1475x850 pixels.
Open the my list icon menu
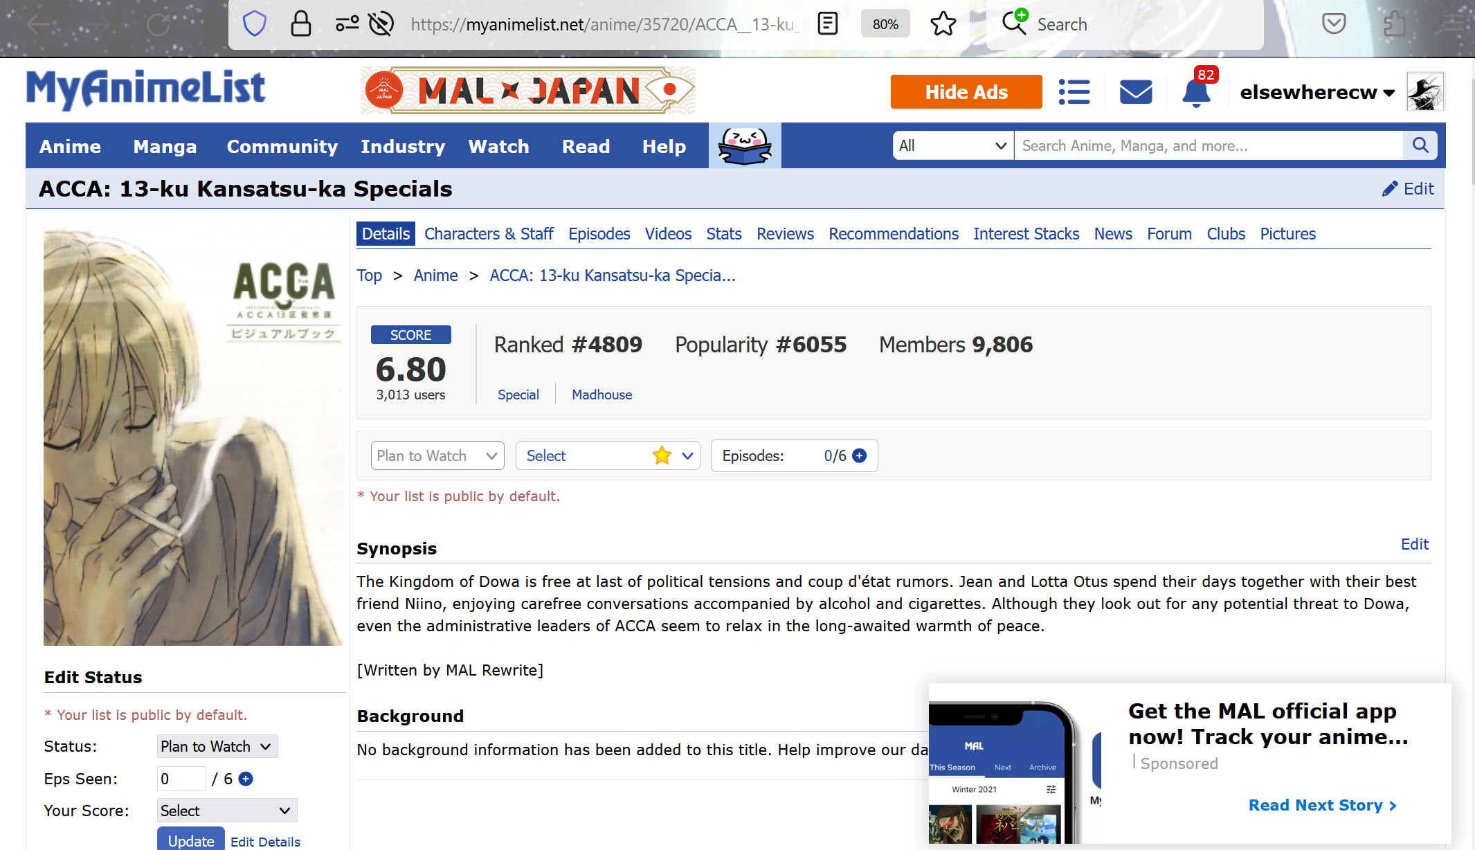pyautogui.click(x=1074, y=91)
